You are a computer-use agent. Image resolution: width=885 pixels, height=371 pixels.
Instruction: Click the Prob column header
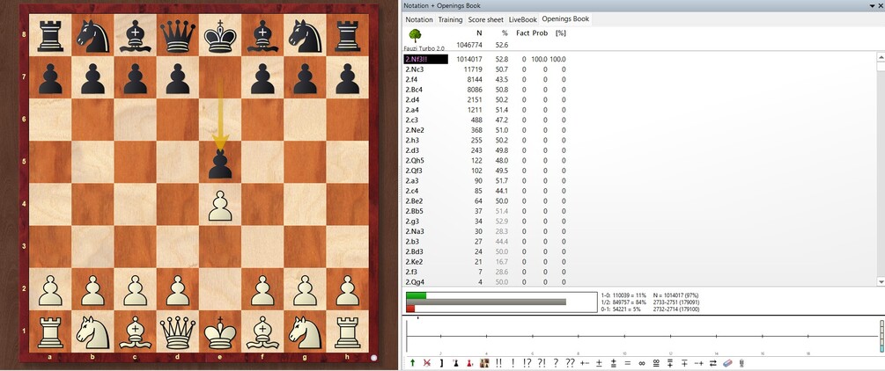pyautogui.click(x=540, y=33)
